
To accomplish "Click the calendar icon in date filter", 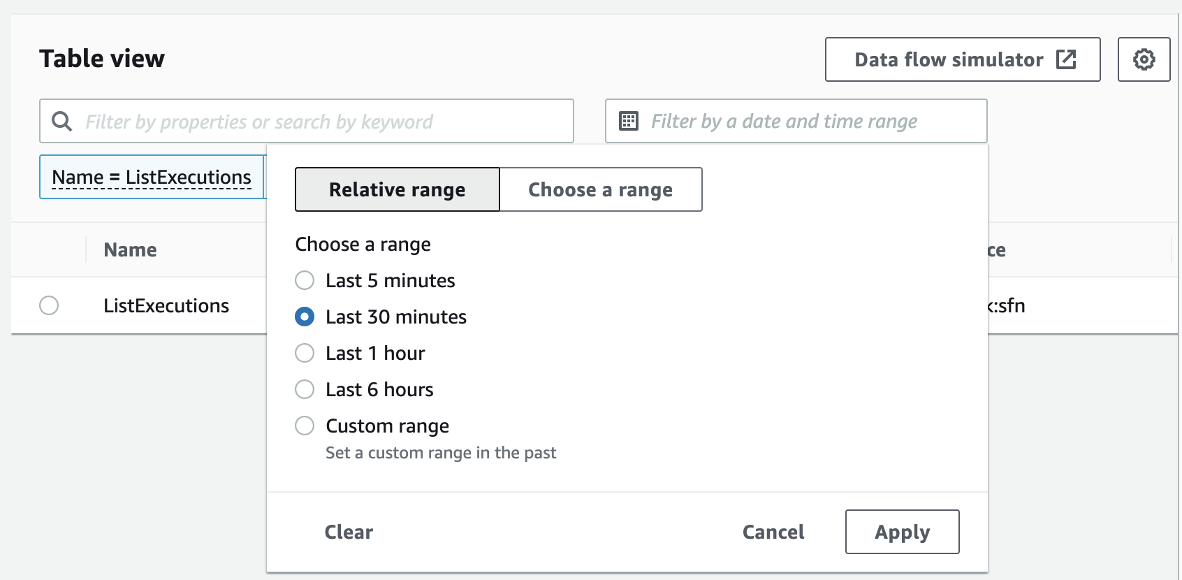I will (x=629, y=121).
